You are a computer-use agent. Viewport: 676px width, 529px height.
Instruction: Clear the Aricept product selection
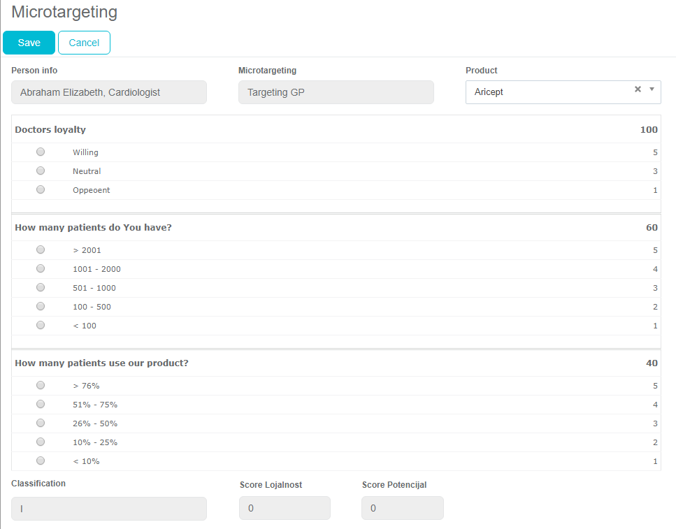637,89
